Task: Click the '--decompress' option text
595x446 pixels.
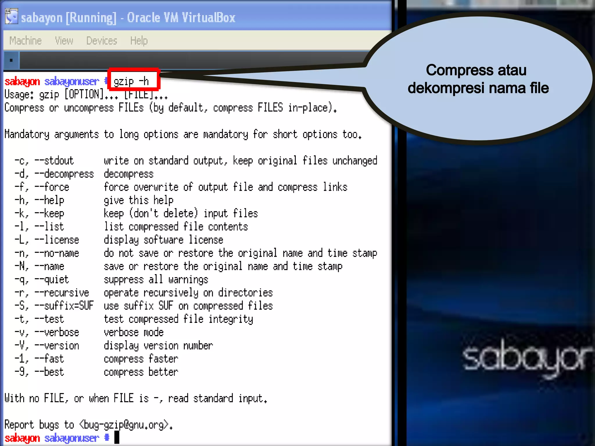Action: click(64, 174)
